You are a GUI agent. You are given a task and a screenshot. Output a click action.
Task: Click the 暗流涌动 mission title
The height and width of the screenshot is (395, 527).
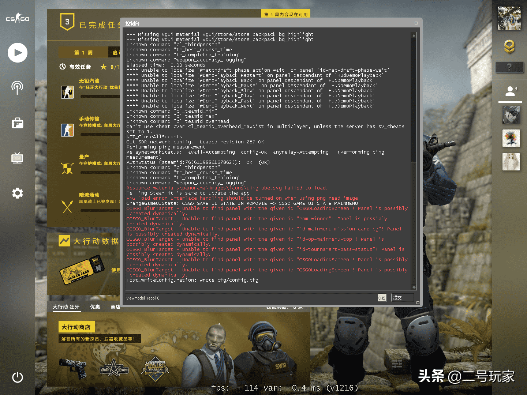[x=89, y=195]
